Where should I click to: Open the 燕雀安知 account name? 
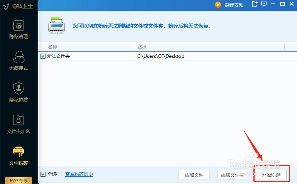click(234, 5)
